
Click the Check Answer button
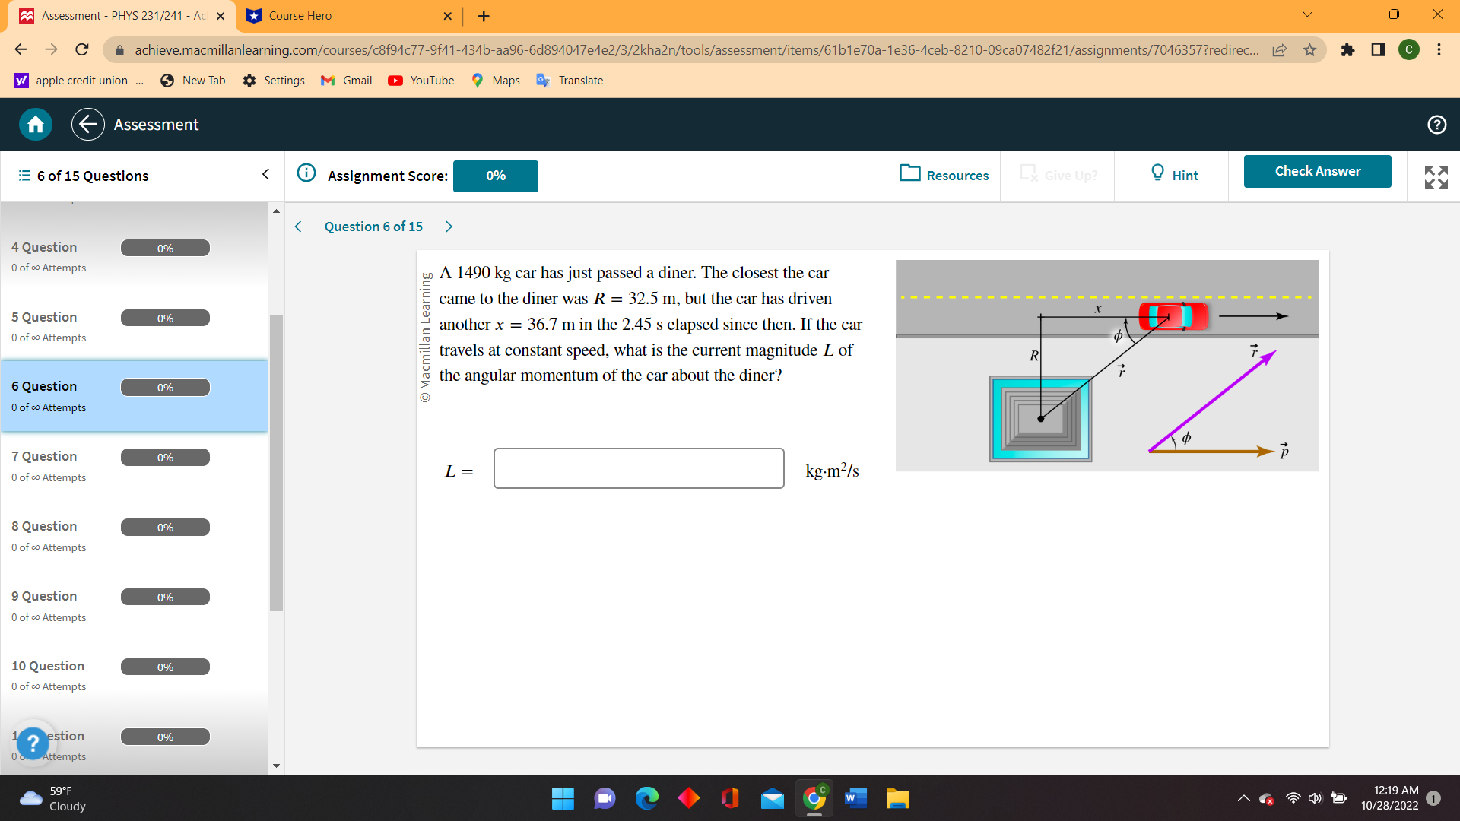pyautogui.click(x=1317, y=171)
